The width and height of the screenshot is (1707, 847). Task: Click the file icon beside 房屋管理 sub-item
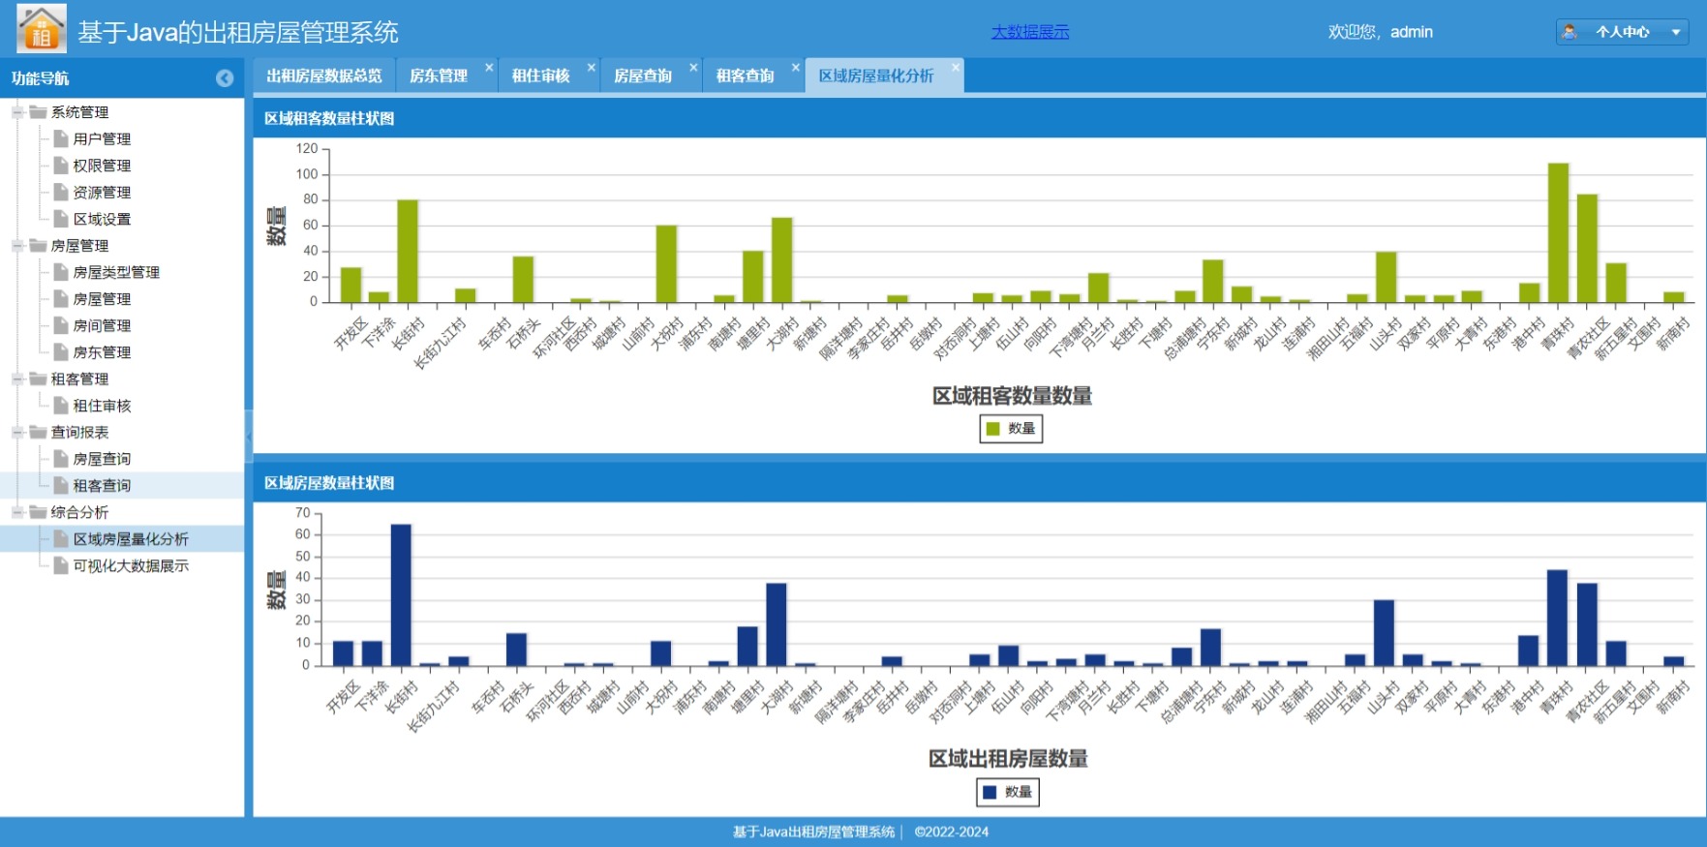[x=61, y=299]
